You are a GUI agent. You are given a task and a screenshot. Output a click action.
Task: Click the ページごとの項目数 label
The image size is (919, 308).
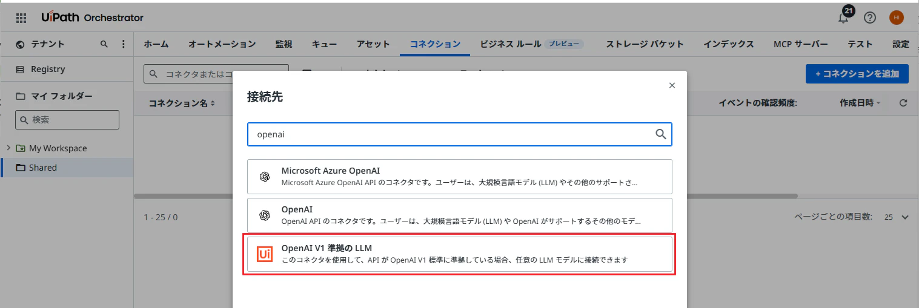[x=833, y=217]
